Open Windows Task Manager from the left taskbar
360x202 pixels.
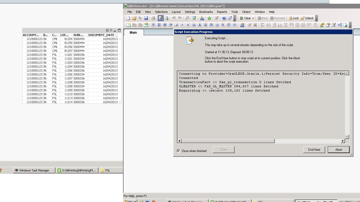34,170
